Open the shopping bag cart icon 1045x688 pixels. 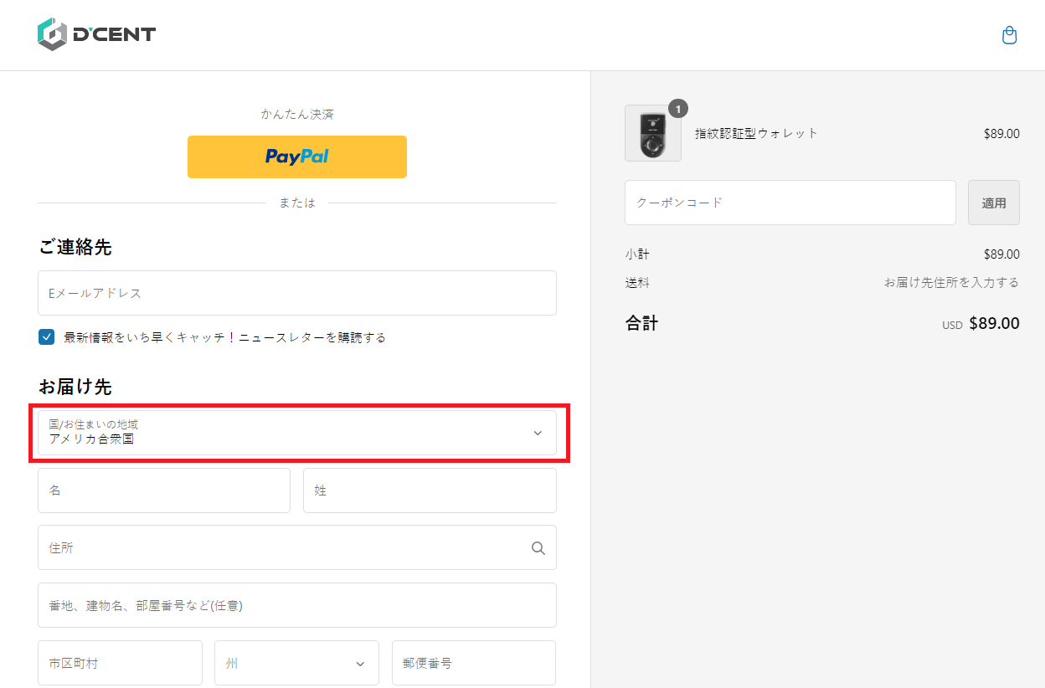coord(1009,35)
